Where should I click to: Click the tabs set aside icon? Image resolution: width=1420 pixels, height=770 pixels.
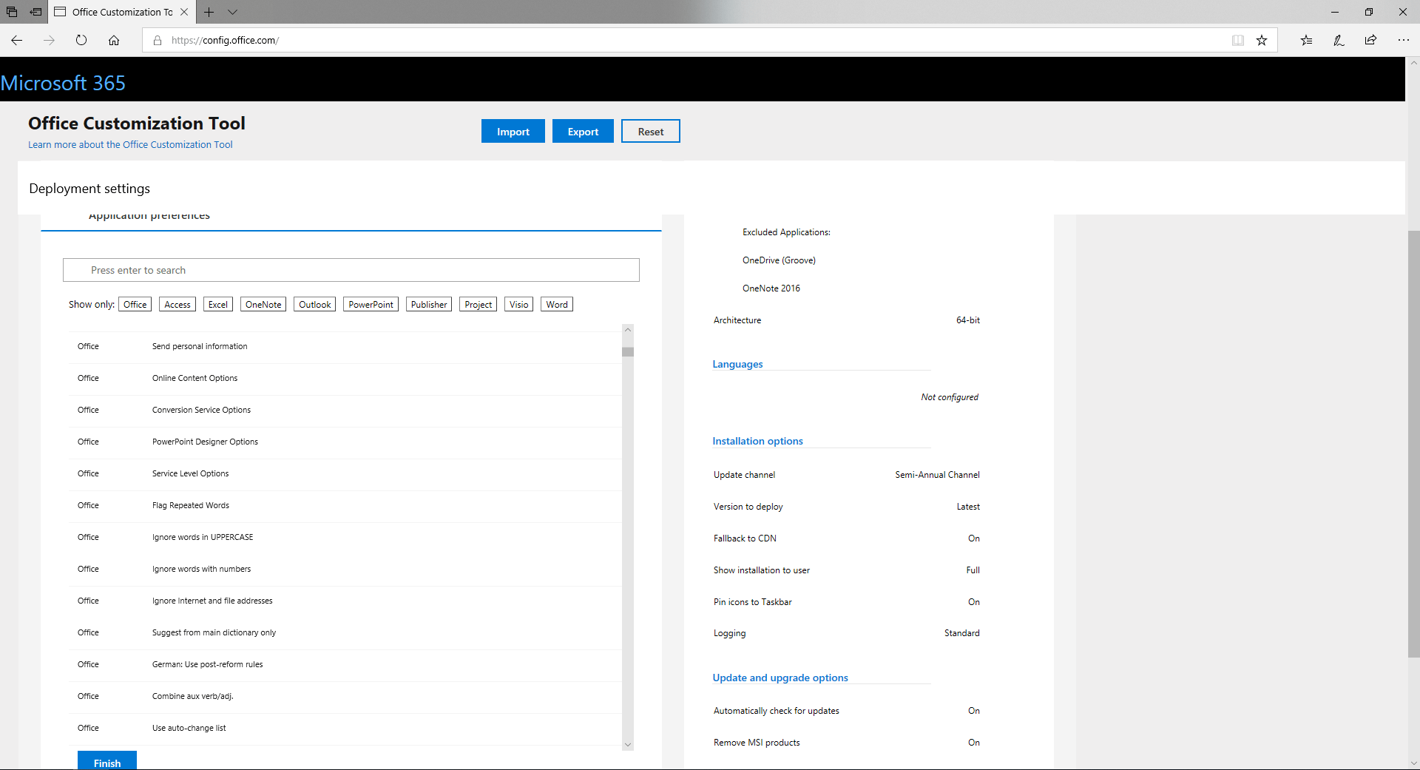tap(12, 12)
